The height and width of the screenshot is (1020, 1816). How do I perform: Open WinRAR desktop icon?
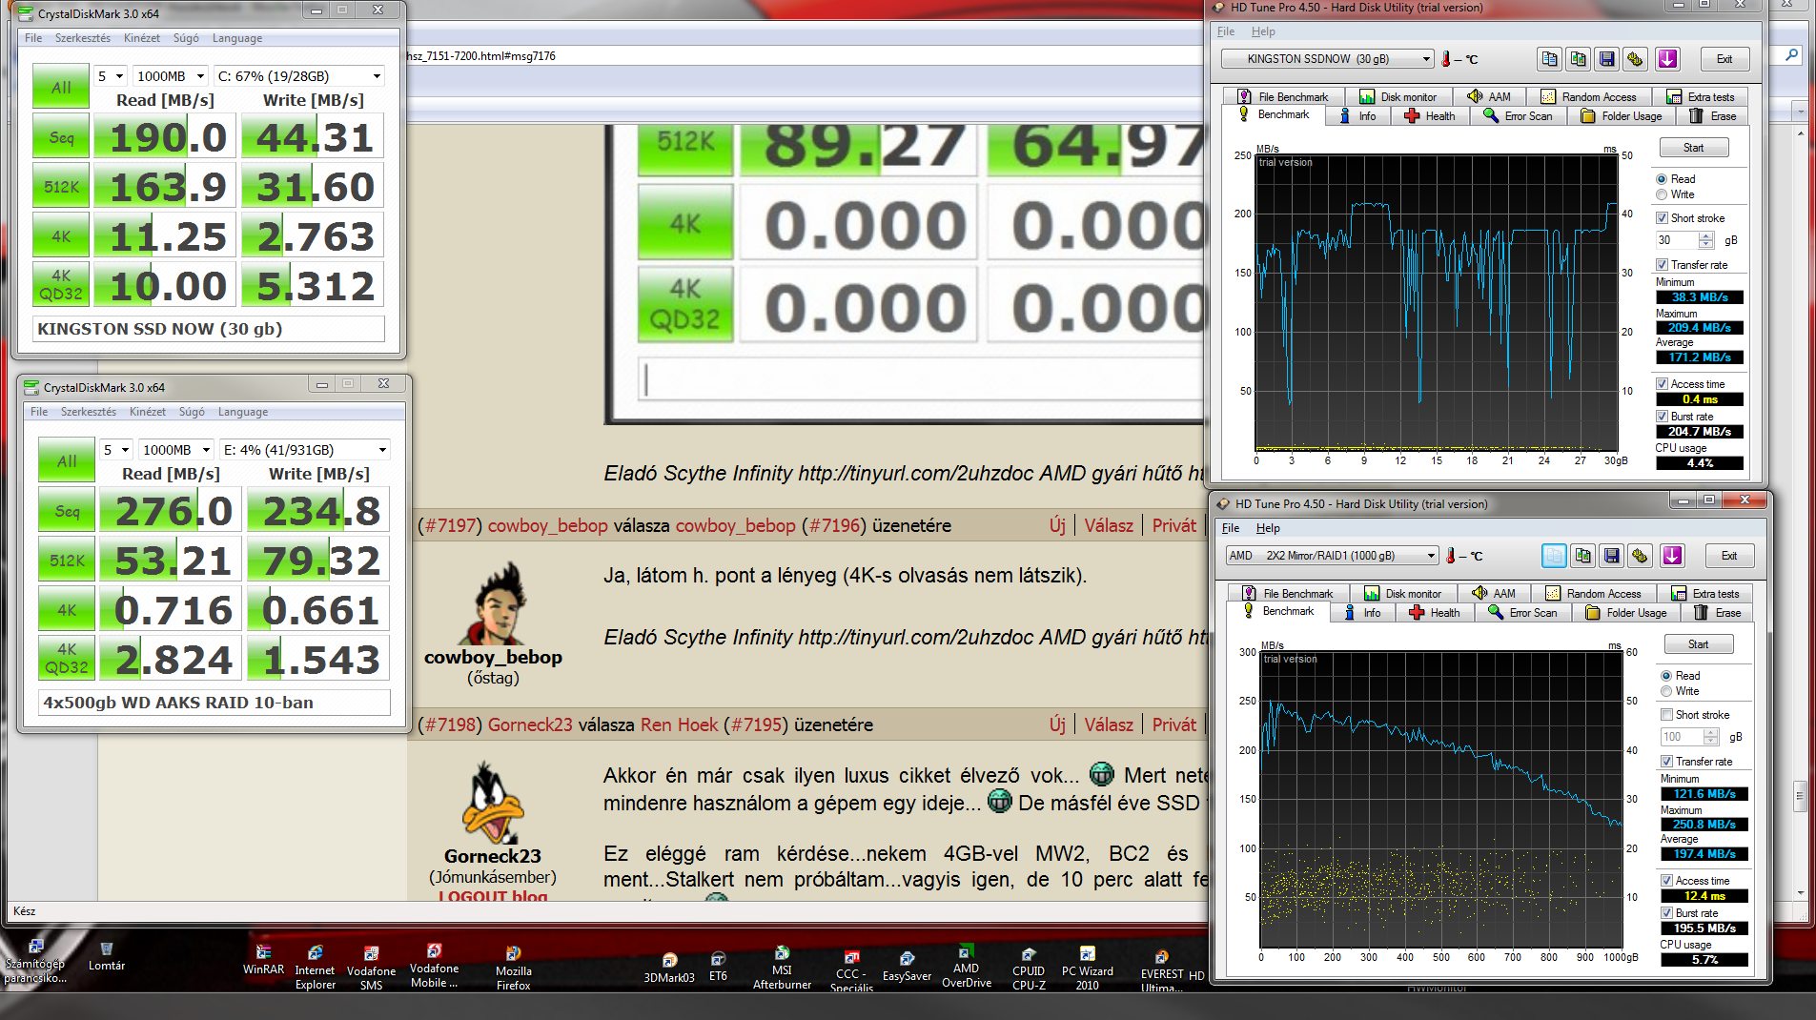pyautogui.click(x=263, y=960)
